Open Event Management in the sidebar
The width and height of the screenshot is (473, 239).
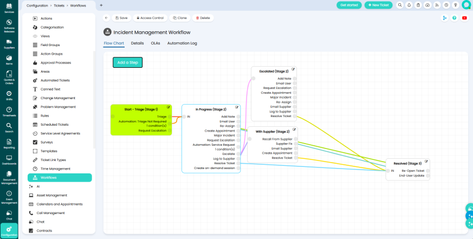(x=9, y=197)
